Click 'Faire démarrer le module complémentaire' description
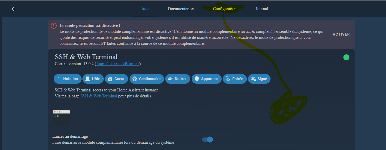The width and height of the screenshot is (386, 150). click(113, 143)
